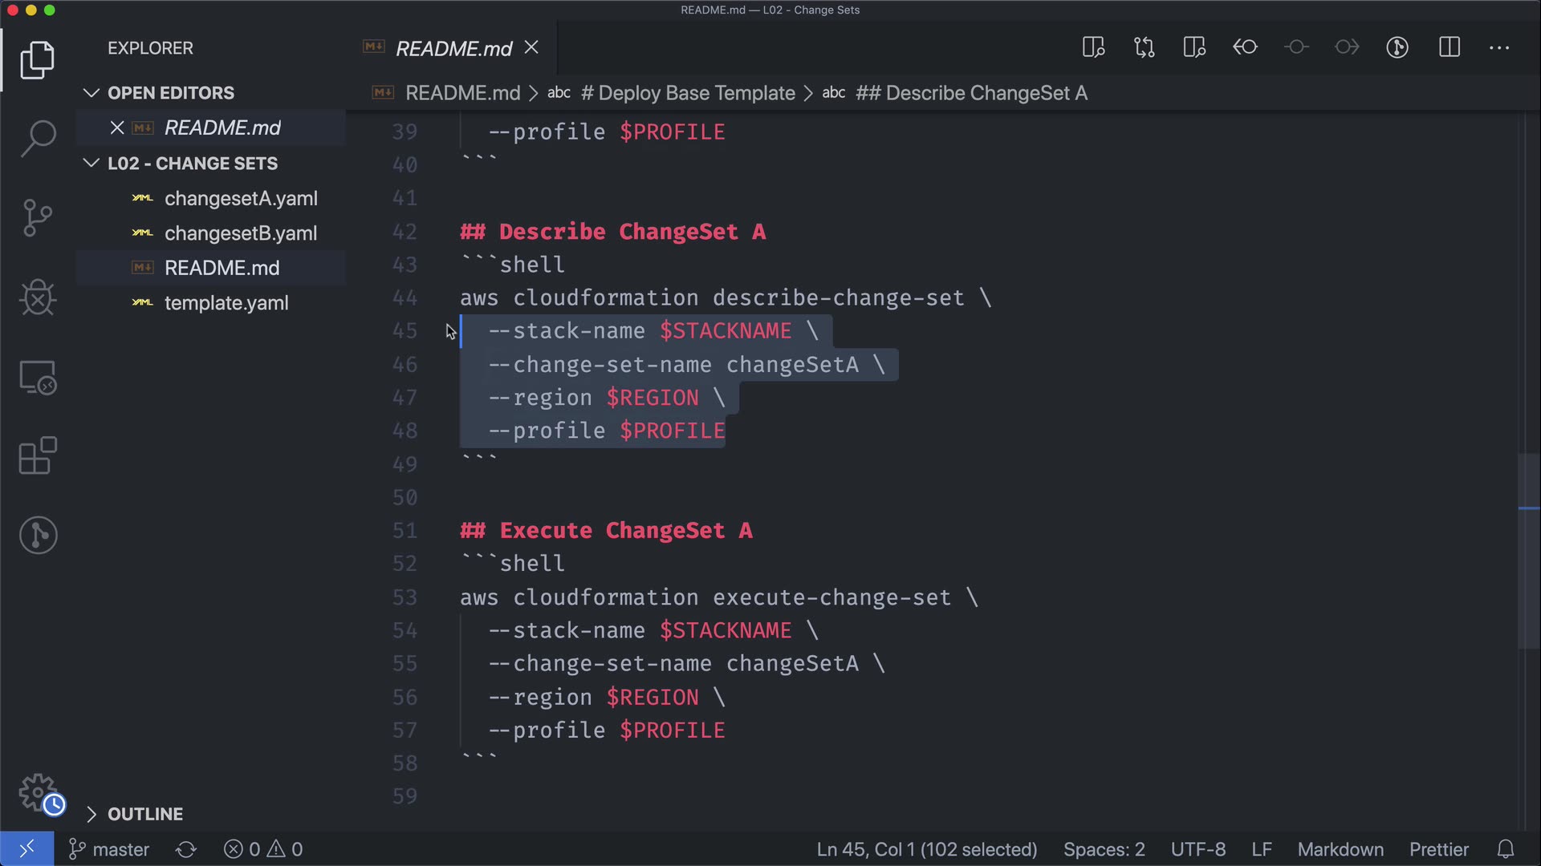
Task: Open template.yaml in the file tree
Action: 226,303
